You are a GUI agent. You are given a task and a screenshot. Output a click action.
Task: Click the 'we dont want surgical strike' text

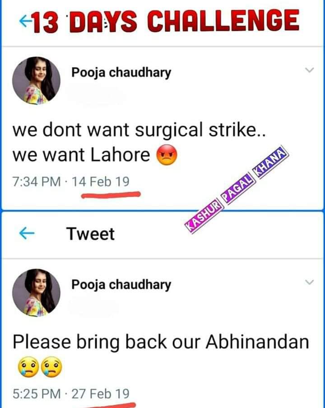tap(139, 130)
